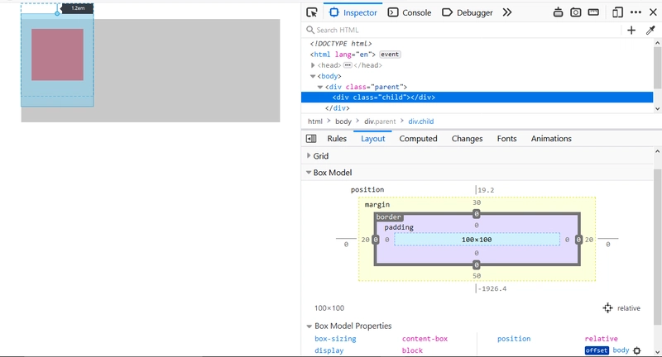Toggle Responsive Design Mode icon
The image size is (662, 357).
(617, 12)
